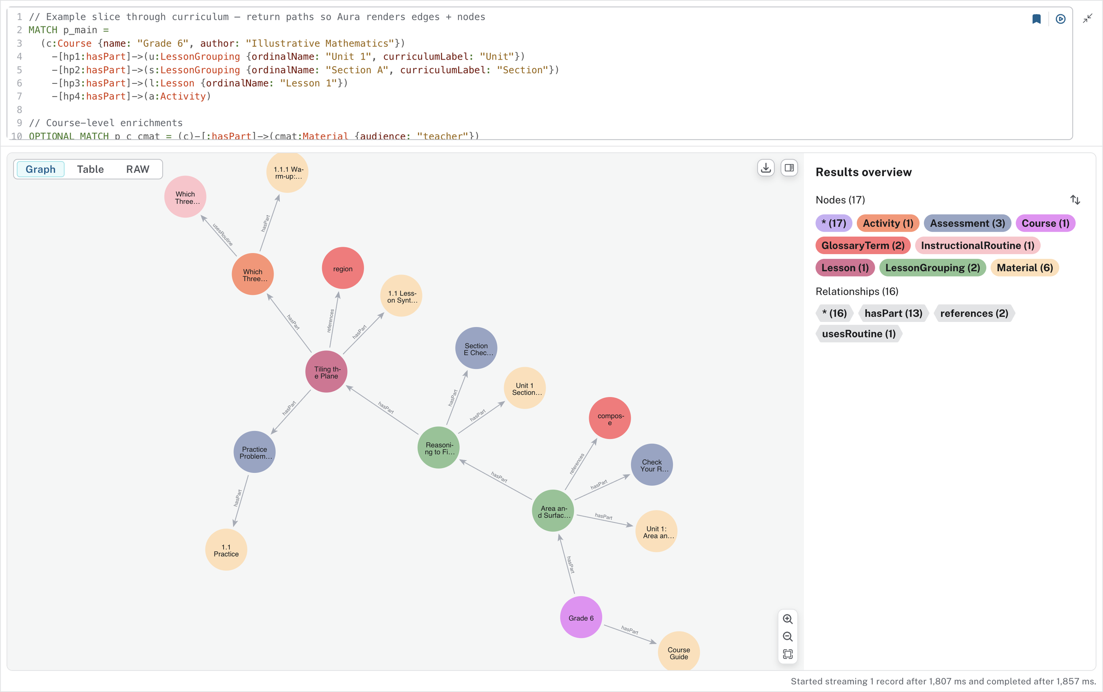Click the LessonGrouping (2) label chip

click(932, 268)
